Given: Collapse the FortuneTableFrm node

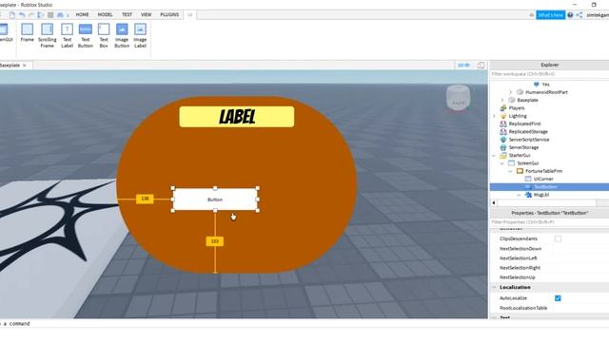Looking at the screenshot, I should click(510, 171).
